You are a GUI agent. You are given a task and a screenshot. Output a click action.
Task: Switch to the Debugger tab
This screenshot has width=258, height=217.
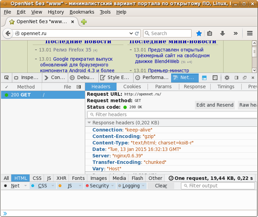tap(83, 78)
